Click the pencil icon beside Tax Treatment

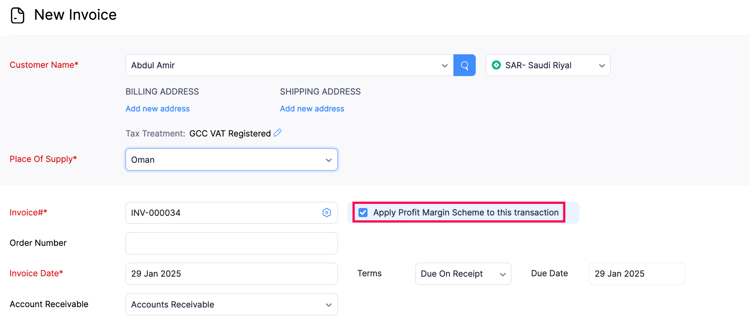(x=278, y=133)
